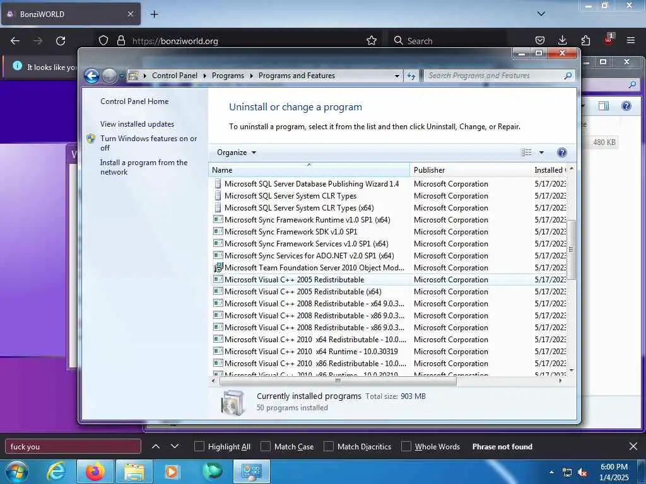
Task: Click Programs breadcrumb segment
Action: click(228, 76)
